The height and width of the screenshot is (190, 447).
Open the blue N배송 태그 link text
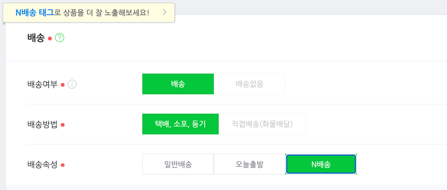click(35, 13)
